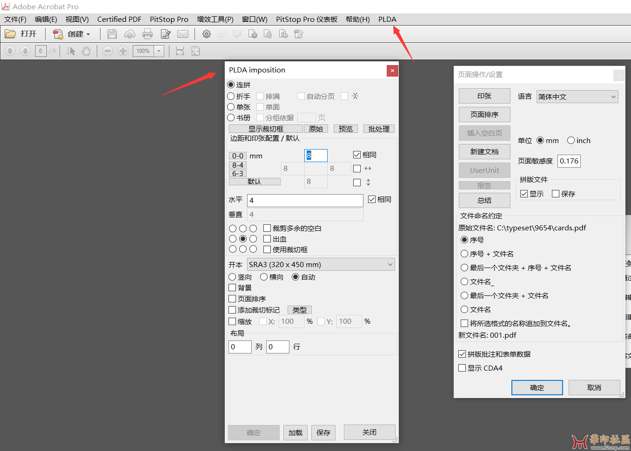Click the comment speech bubble icon
631x451 pixels.
click(222, 34)
